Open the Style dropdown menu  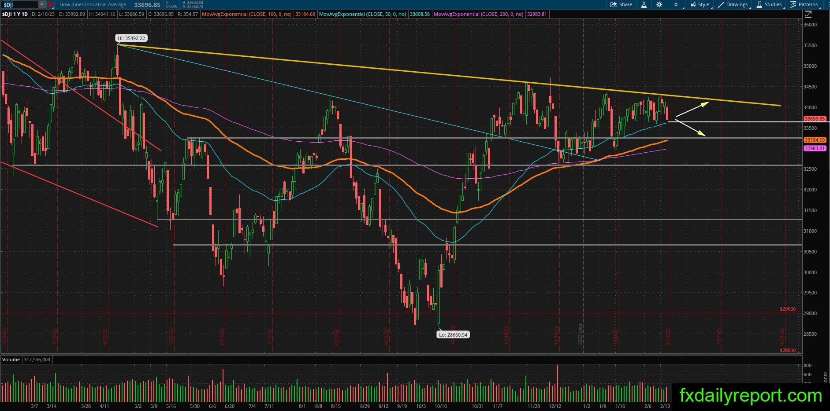pyautogui.click(x=700, y=4)
